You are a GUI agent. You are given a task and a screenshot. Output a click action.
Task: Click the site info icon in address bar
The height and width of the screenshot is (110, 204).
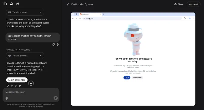coord(84,19)
